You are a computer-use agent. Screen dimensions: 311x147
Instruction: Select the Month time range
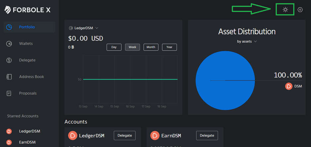click(151, 47)
